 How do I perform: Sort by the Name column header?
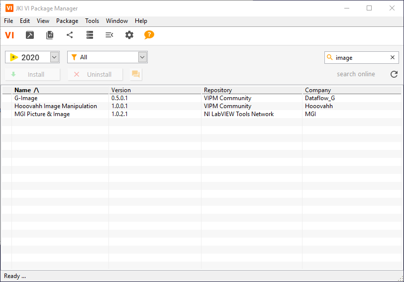(x=60, y=90)
